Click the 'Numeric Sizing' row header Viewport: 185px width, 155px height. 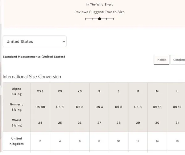pos(17,107)
